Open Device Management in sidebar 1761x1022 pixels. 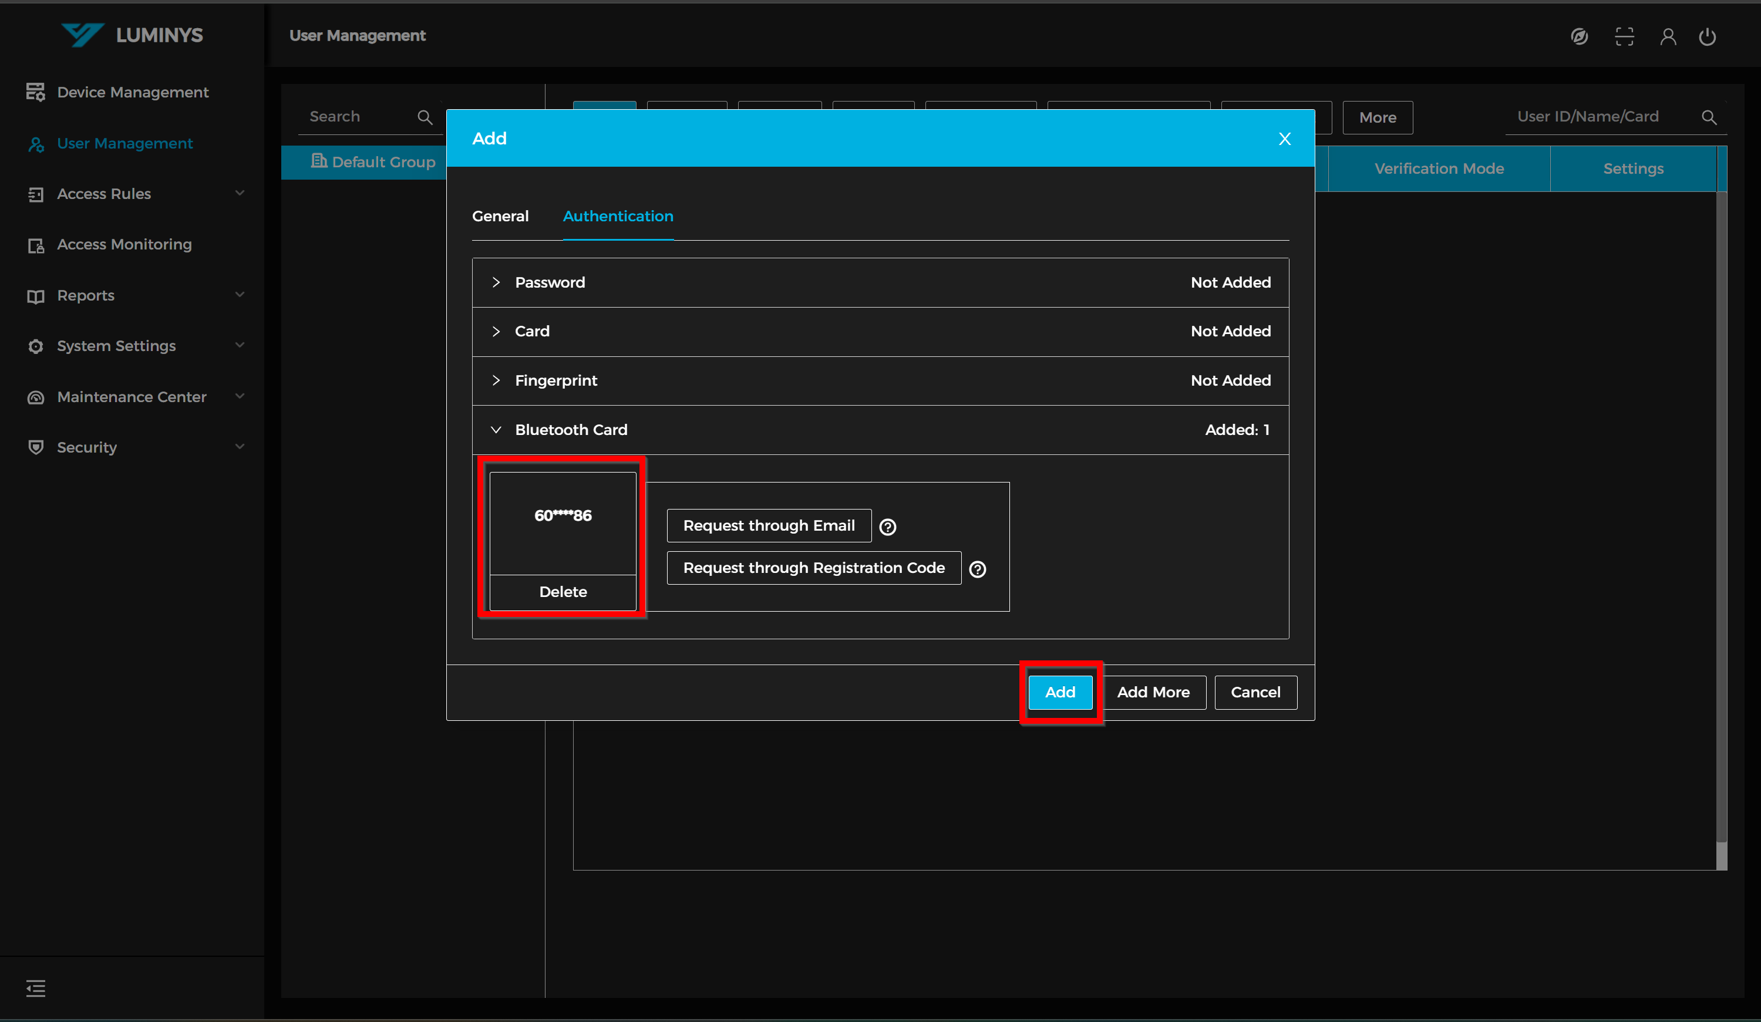pos(132,92)
